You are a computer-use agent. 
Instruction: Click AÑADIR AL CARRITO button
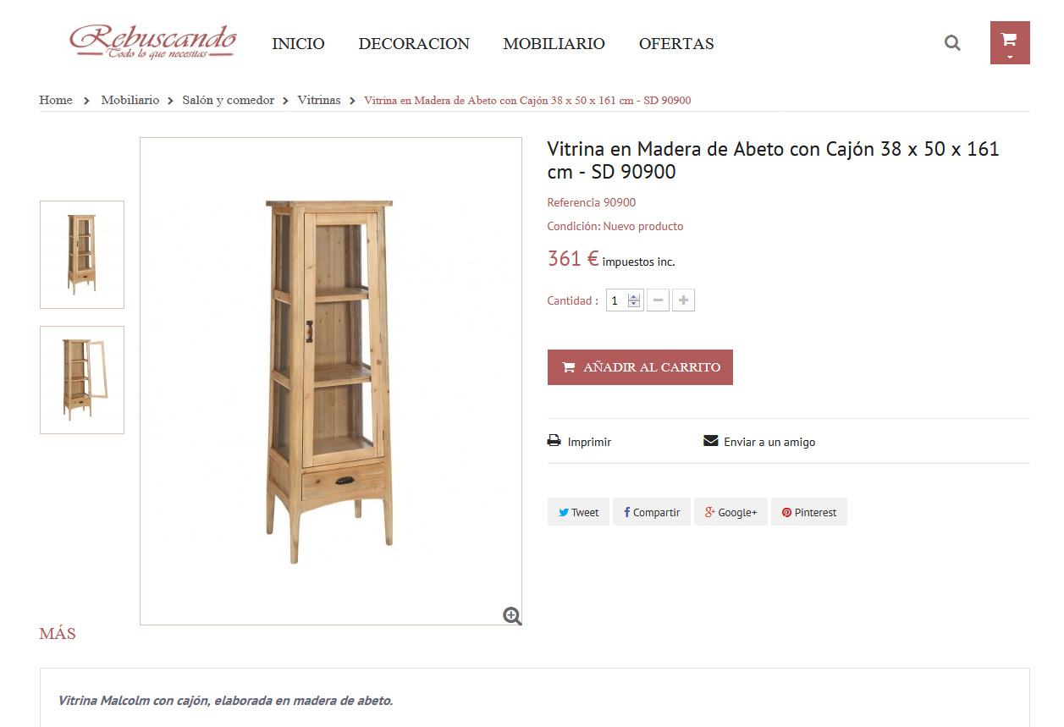pyautogui.click(x=640, y=367)
